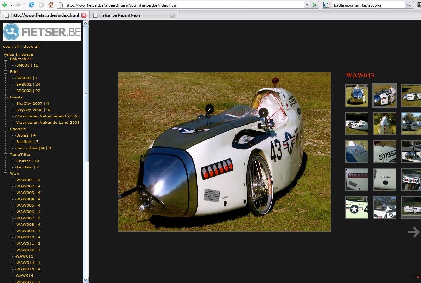Collapse the Specials tree node
Viewport: 421px width, 283px height.
pos(5,129)
